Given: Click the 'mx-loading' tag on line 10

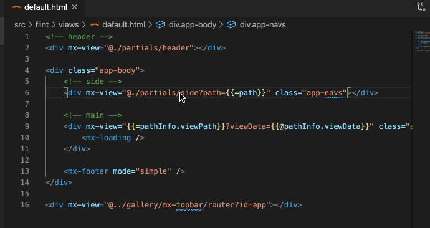Looking at the screenshot, I should 108,138.
